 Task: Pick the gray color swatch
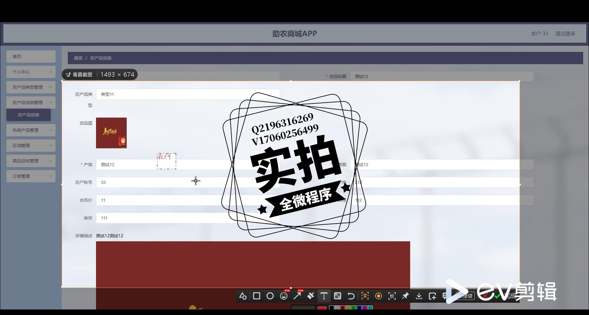point(337,308)
